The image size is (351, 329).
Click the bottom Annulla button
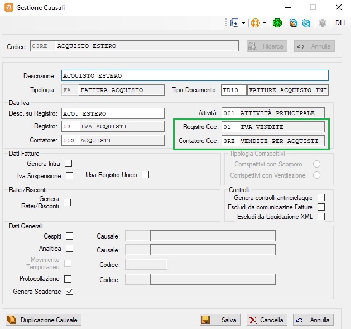(x=313, y=320)
